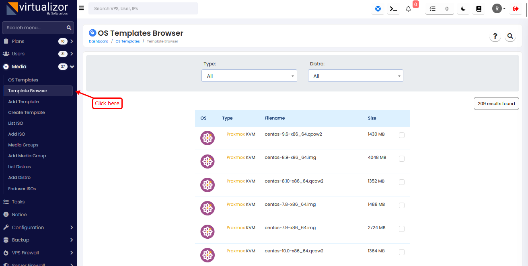This screenshot has height=266, width=528.
Task: Toggle dark mode with moon icon
Action: pos(463,9)
